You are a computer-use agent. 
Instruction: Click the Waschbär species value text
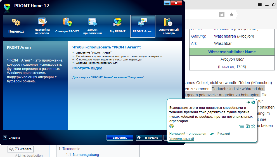(223, 43)
